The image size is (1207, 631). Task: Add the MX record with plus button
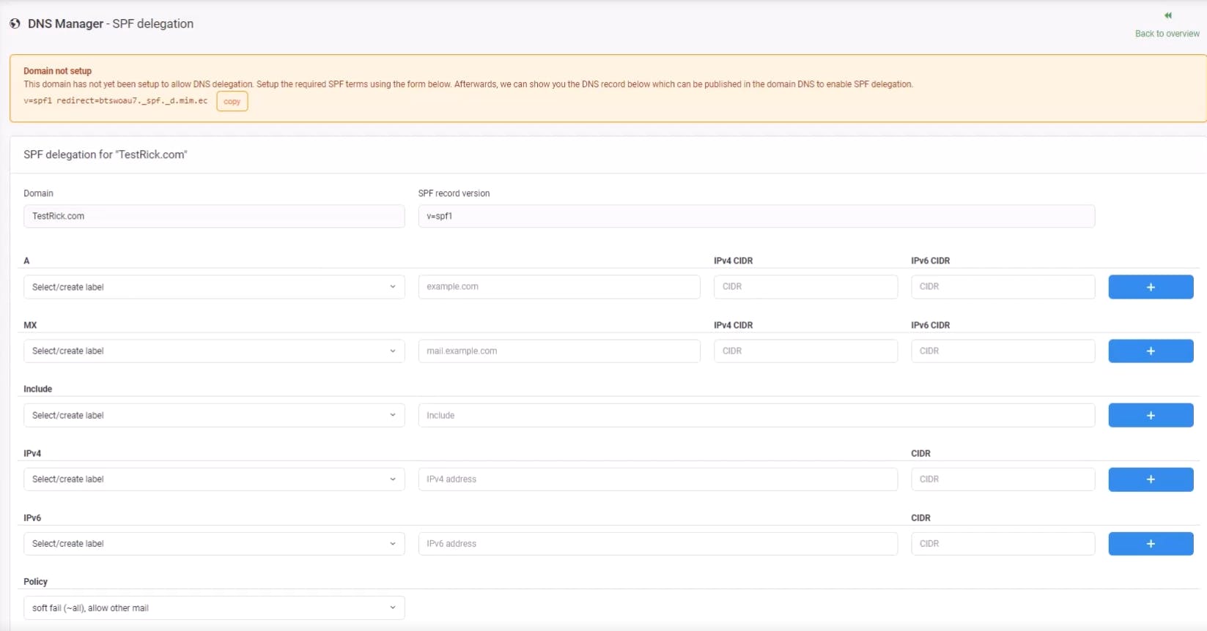pyautogui.click(x=1151, y=351)
